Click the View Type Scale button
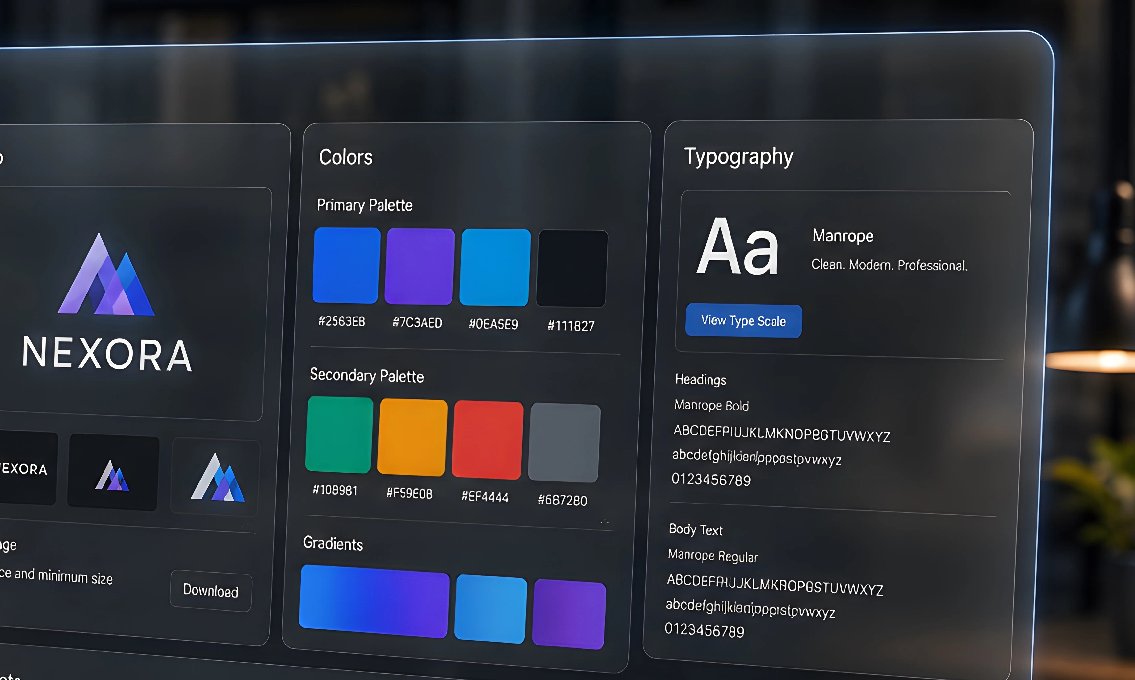 click(x=743, y=321)
